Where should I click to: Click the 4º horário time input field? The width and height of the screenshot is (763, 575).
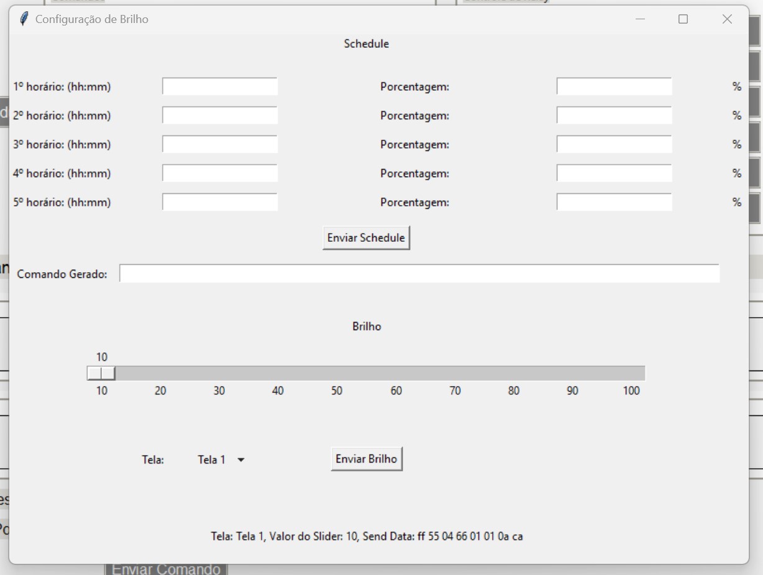[x=220, y=173]
